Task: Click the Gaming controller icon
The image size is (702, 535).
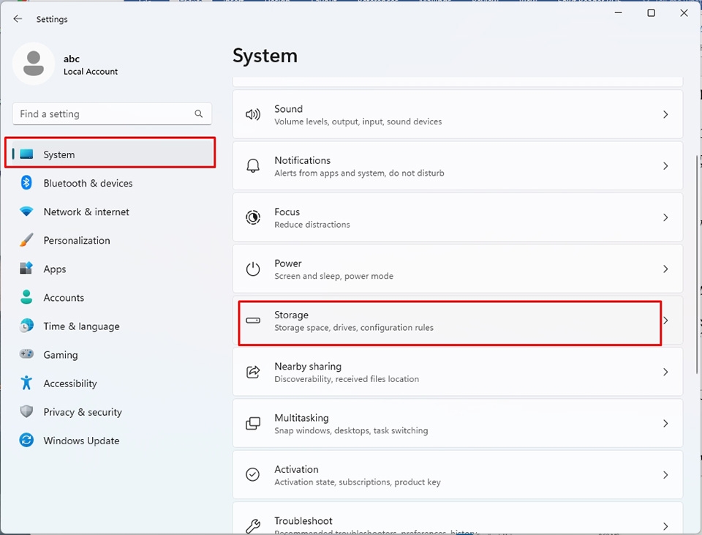Action: click(x=26, y=354)
